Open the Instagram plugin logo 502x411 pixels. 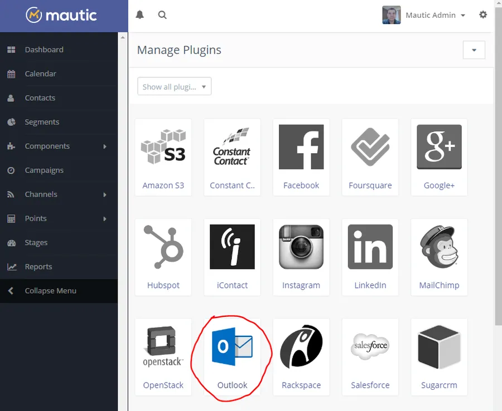coord(301,247)
